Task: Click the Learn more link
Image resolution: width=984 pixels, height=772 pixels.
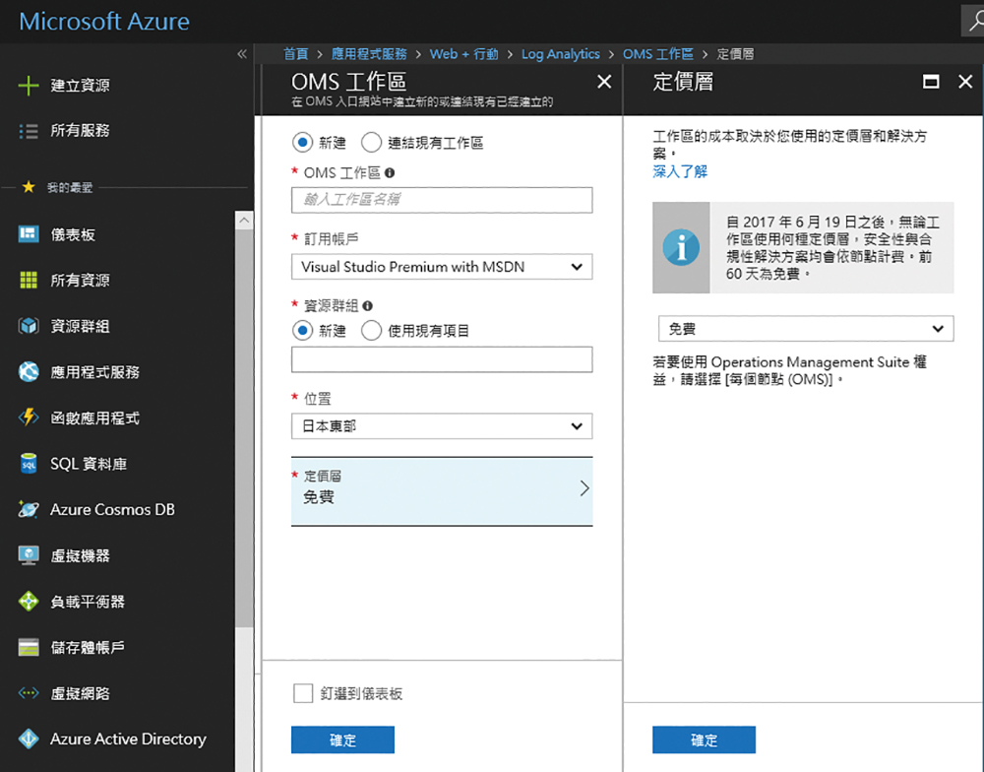Action: [x=680, y=171]
